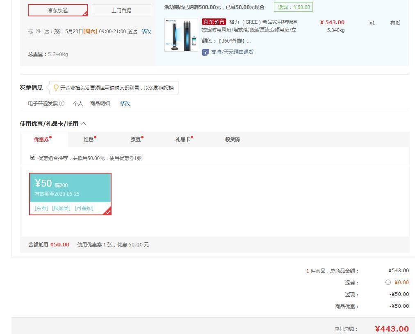Open the 格力 GREE fan product title
The width and height of the screenshot is (415, 334).
point(249,26)
